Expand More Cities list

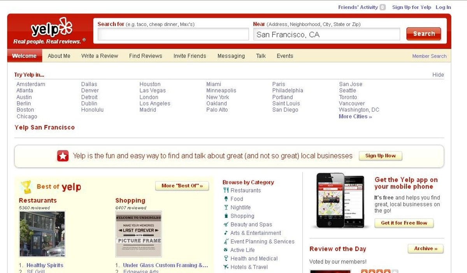click(355, 116)
